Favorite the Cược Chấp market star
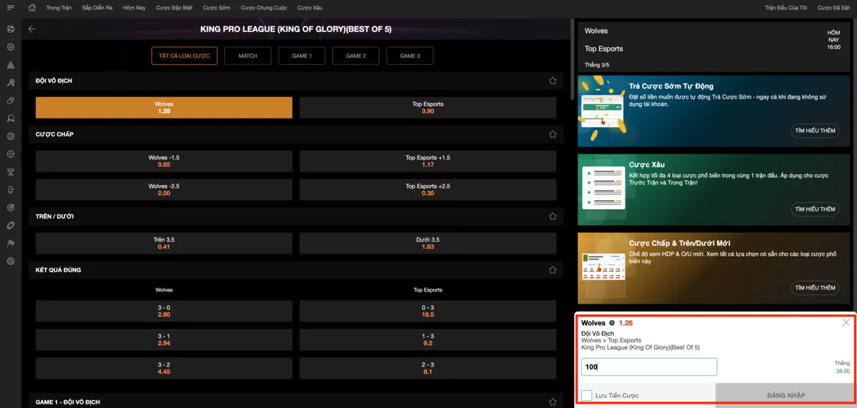The width and height of the screenshot is (857, 408). (x=553, y=134)
